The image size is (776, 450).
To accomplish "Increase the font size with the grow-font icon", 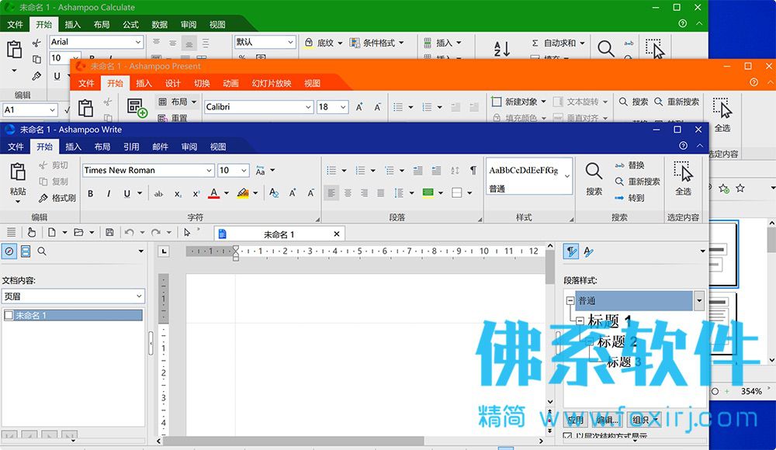I will pyautogui.click(x=292, y=193).
